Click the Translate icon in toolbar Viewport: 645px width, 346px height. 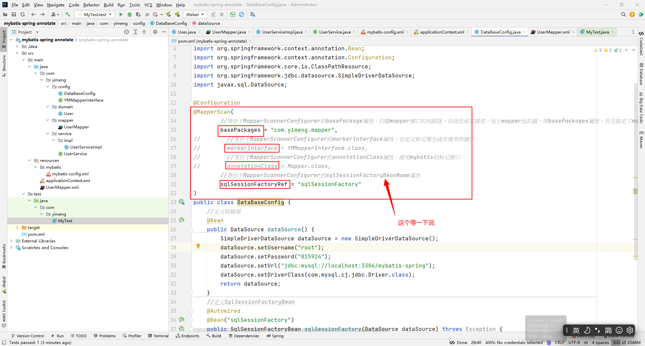click(x=253, y=14)
